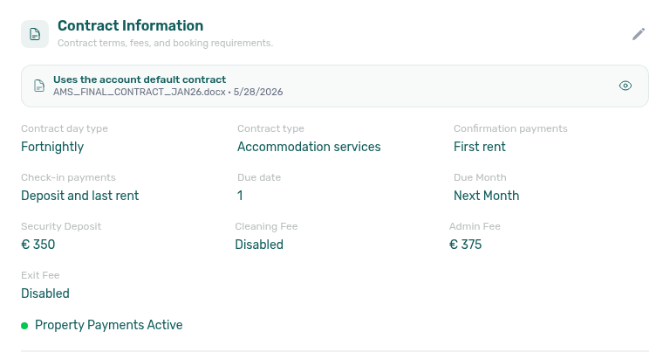Screen dimensions: 670x352
Task: Click the Contract day type label
Action: pos(64,128)
